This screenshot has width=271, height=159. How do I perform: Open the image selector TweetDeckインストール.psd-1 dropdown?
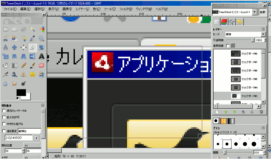(x=234, y=12)
